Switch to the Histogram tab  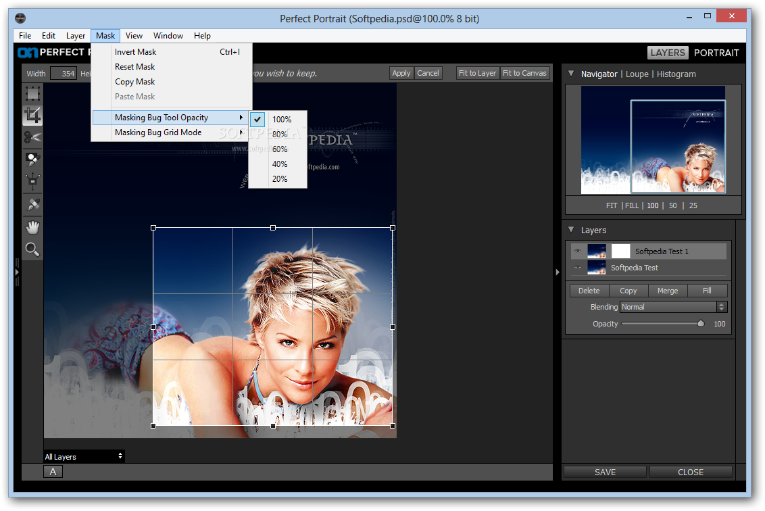(x=676, y=74)
